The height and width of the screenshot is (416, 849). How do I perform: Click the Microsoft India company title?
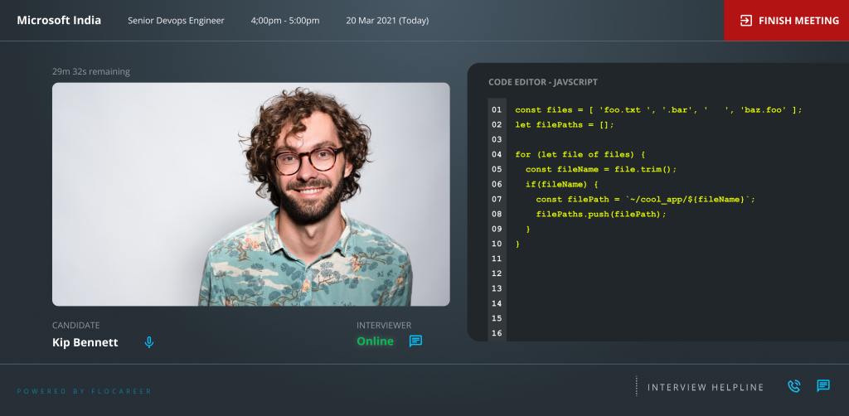point(59,21)
